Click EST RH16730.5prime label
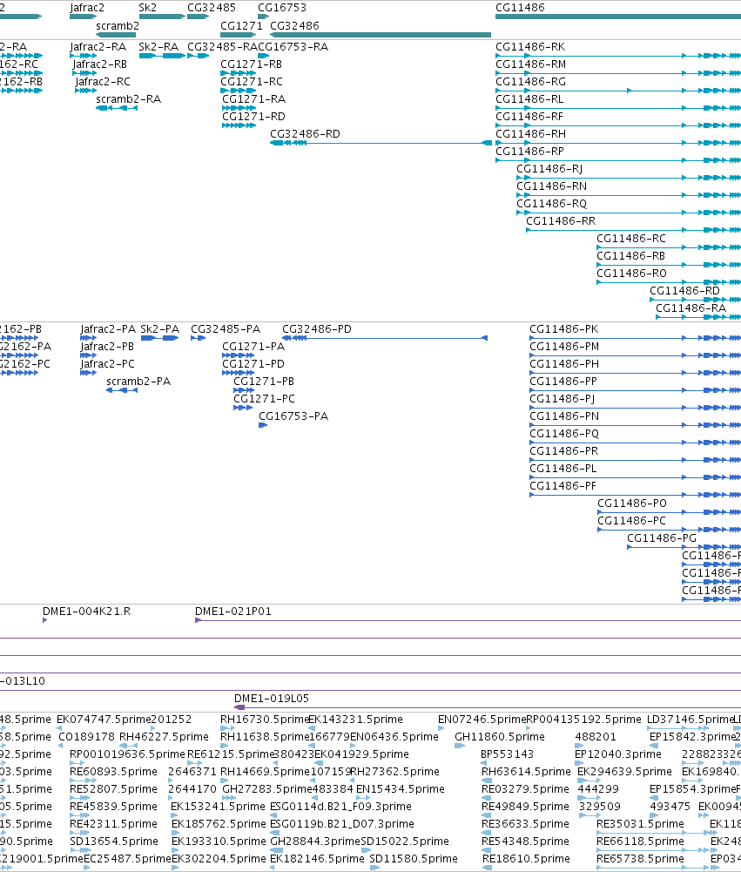 click(264, 720)
